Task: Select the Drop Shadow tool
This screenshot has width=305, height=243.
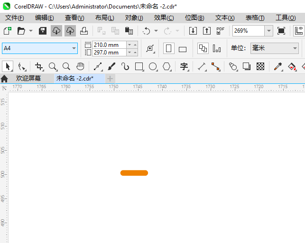Action: coord(247,66)
